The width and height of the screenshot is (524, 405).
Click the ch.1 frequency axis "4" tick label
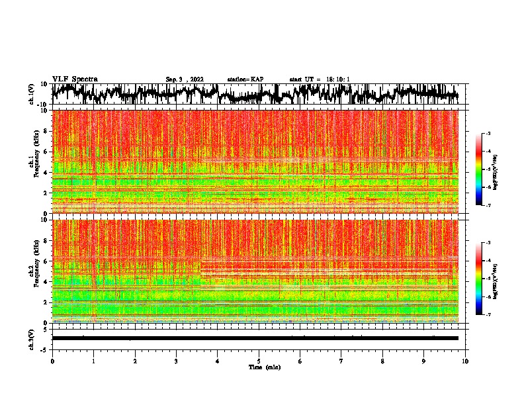[x=46, y=173]
